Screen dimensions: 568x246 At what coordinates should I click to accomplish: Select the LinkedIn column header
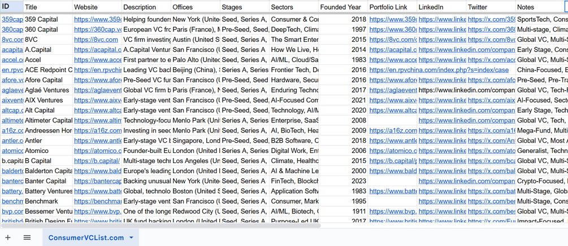442,7
